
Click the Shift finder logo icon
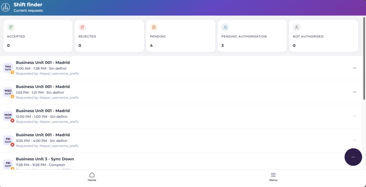[6, 7]
